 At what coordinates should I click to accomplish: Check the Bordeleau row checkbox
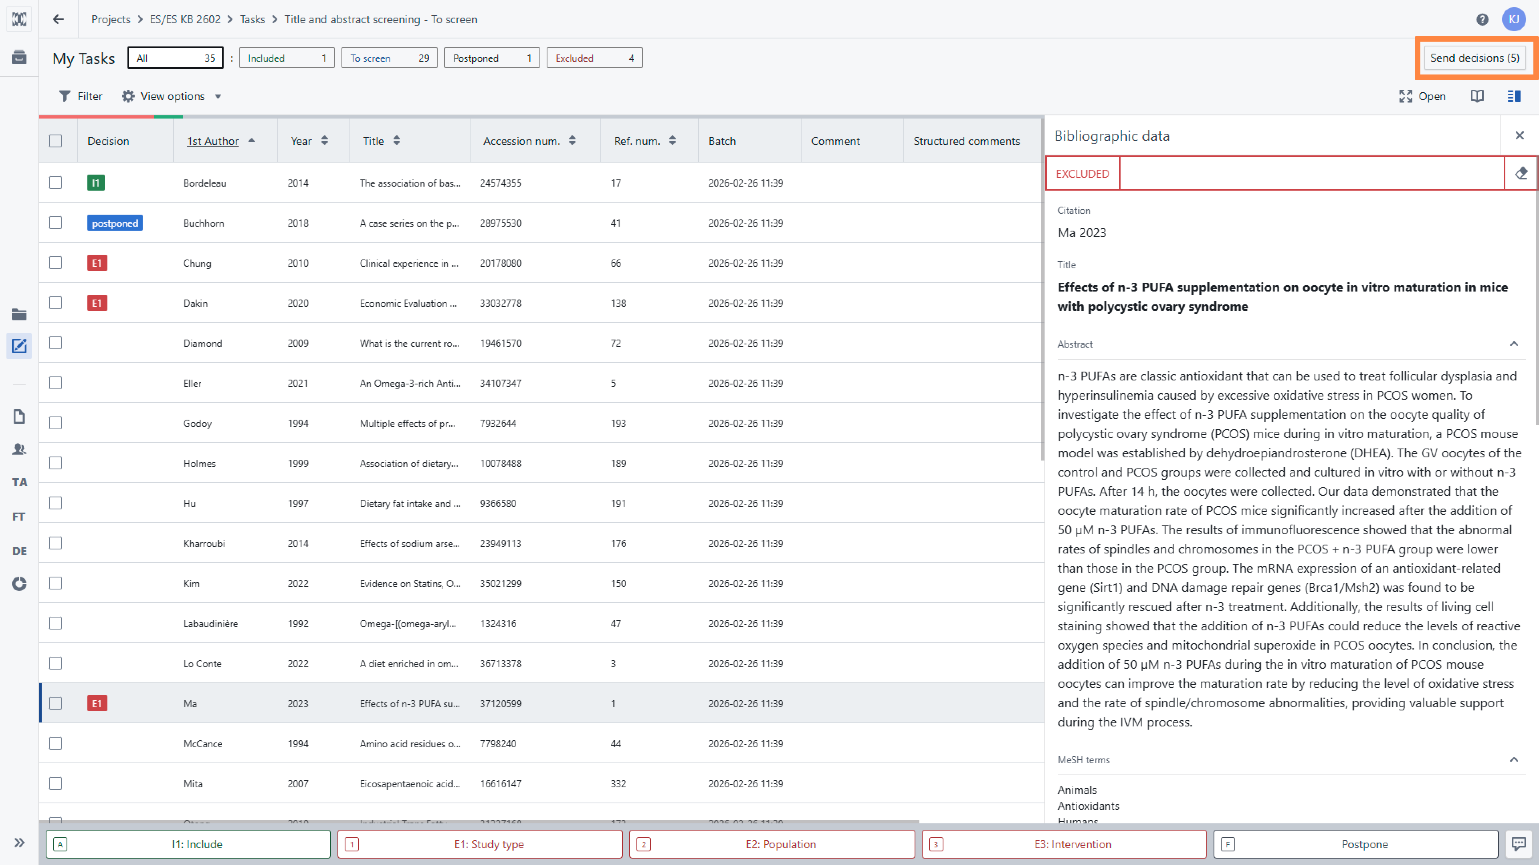(x=55, y=183)
